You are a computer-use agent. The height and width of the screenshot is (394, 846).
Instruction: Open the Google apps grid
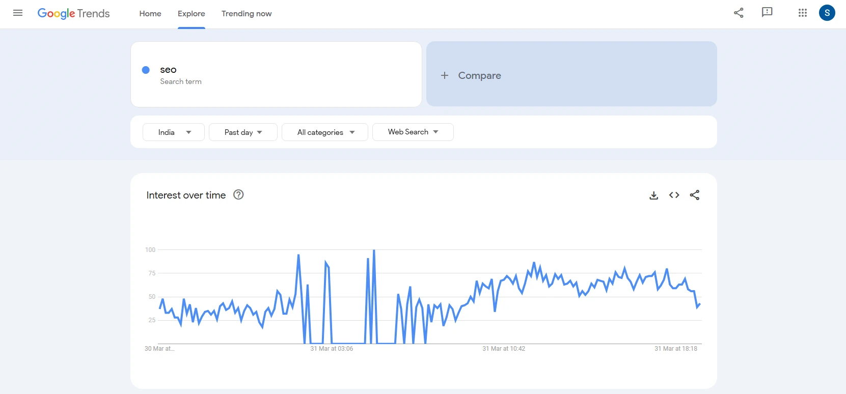click(803, 13)
